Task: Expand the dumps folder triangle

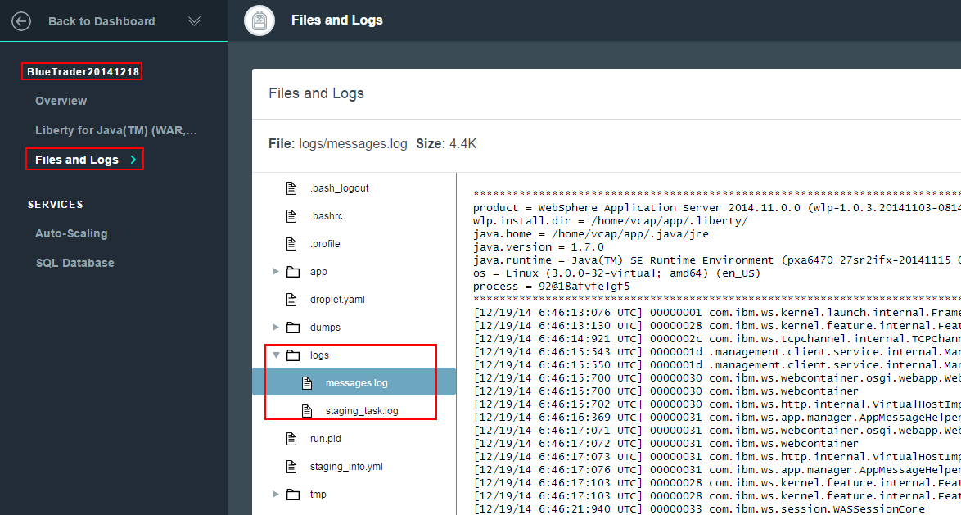Action: (x=276, y=328)
